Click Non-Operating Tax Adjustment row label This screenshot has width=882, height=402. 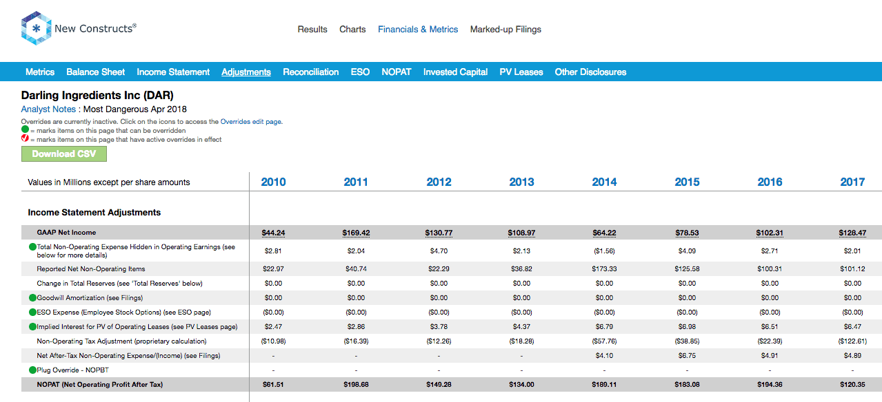tap(121, 341)
